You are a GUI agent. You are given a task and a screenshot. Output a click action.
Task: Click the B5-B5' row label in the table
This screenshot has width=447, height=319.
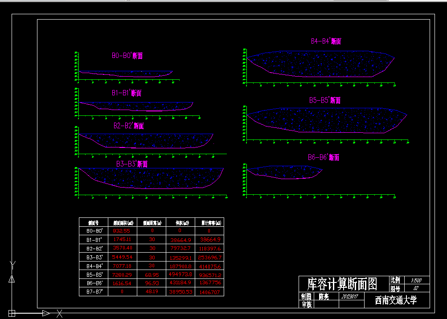click(x=94, y=275)
